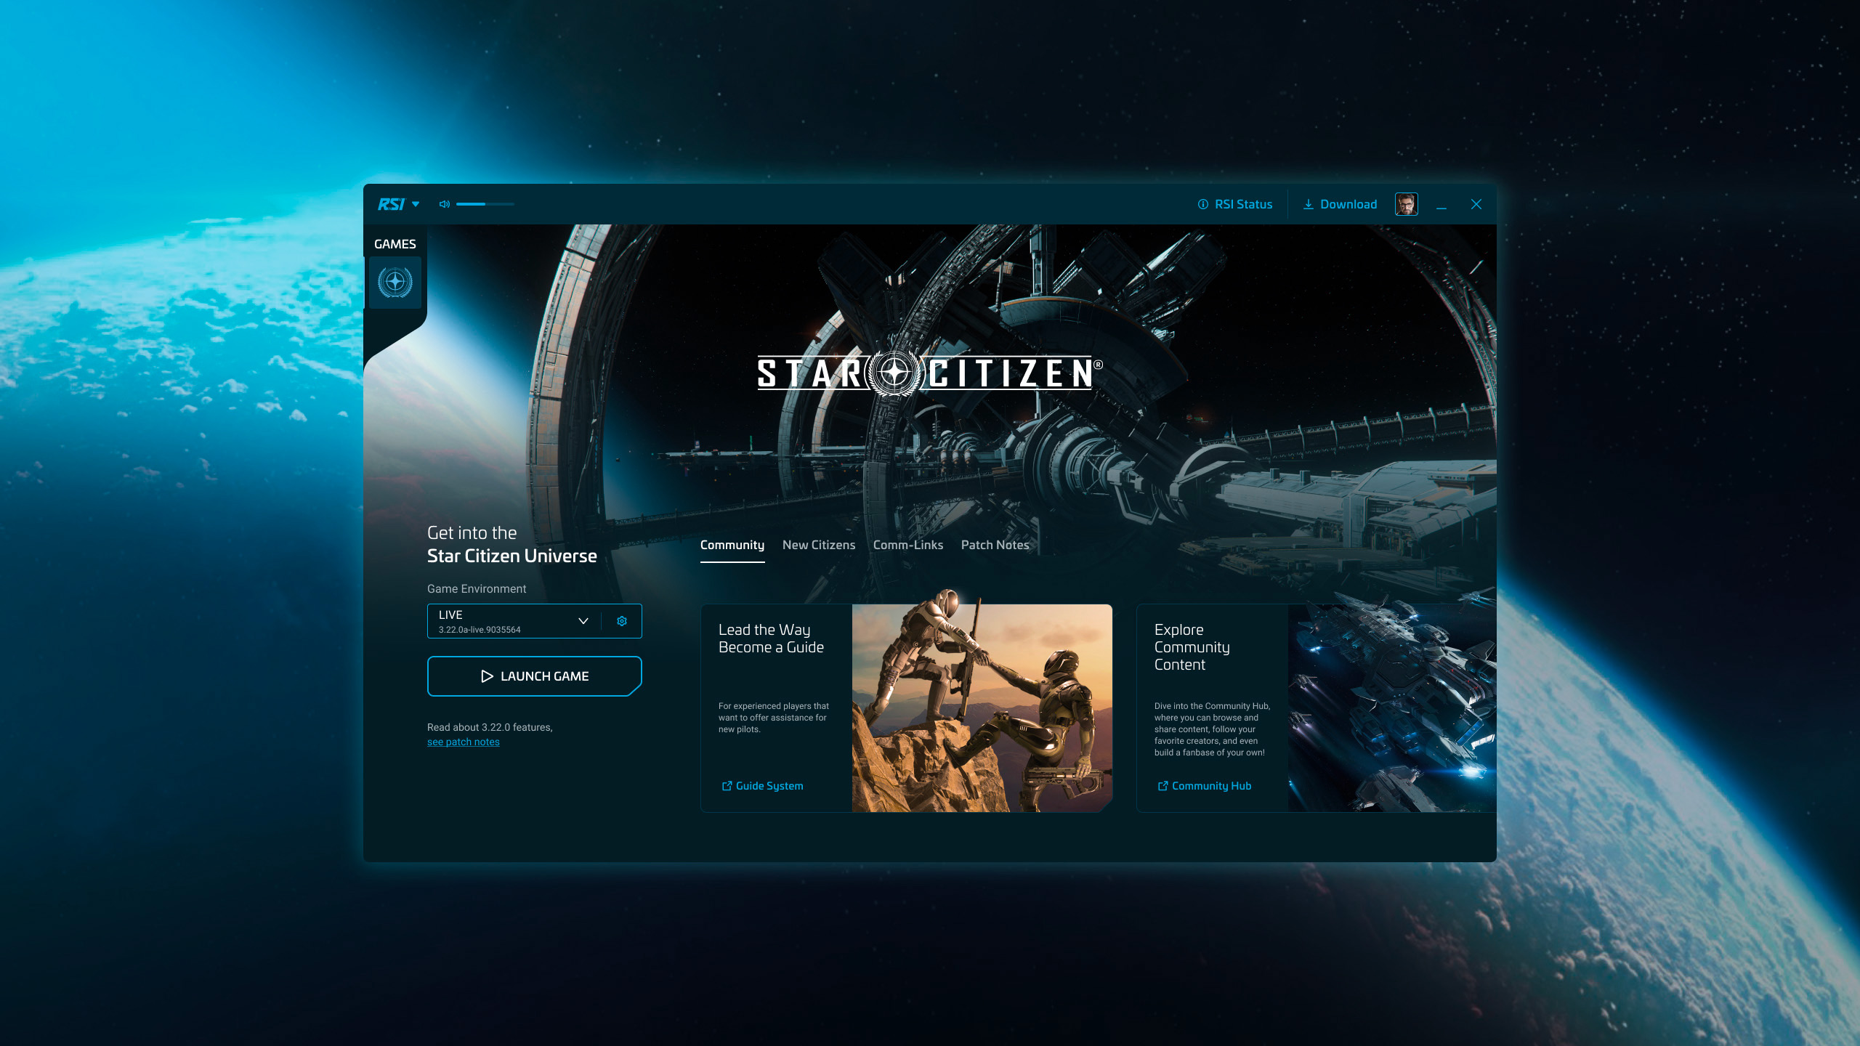Switch to the Comm-Links tab
Screen dimensions: 1860x1046
click(908, 546)
